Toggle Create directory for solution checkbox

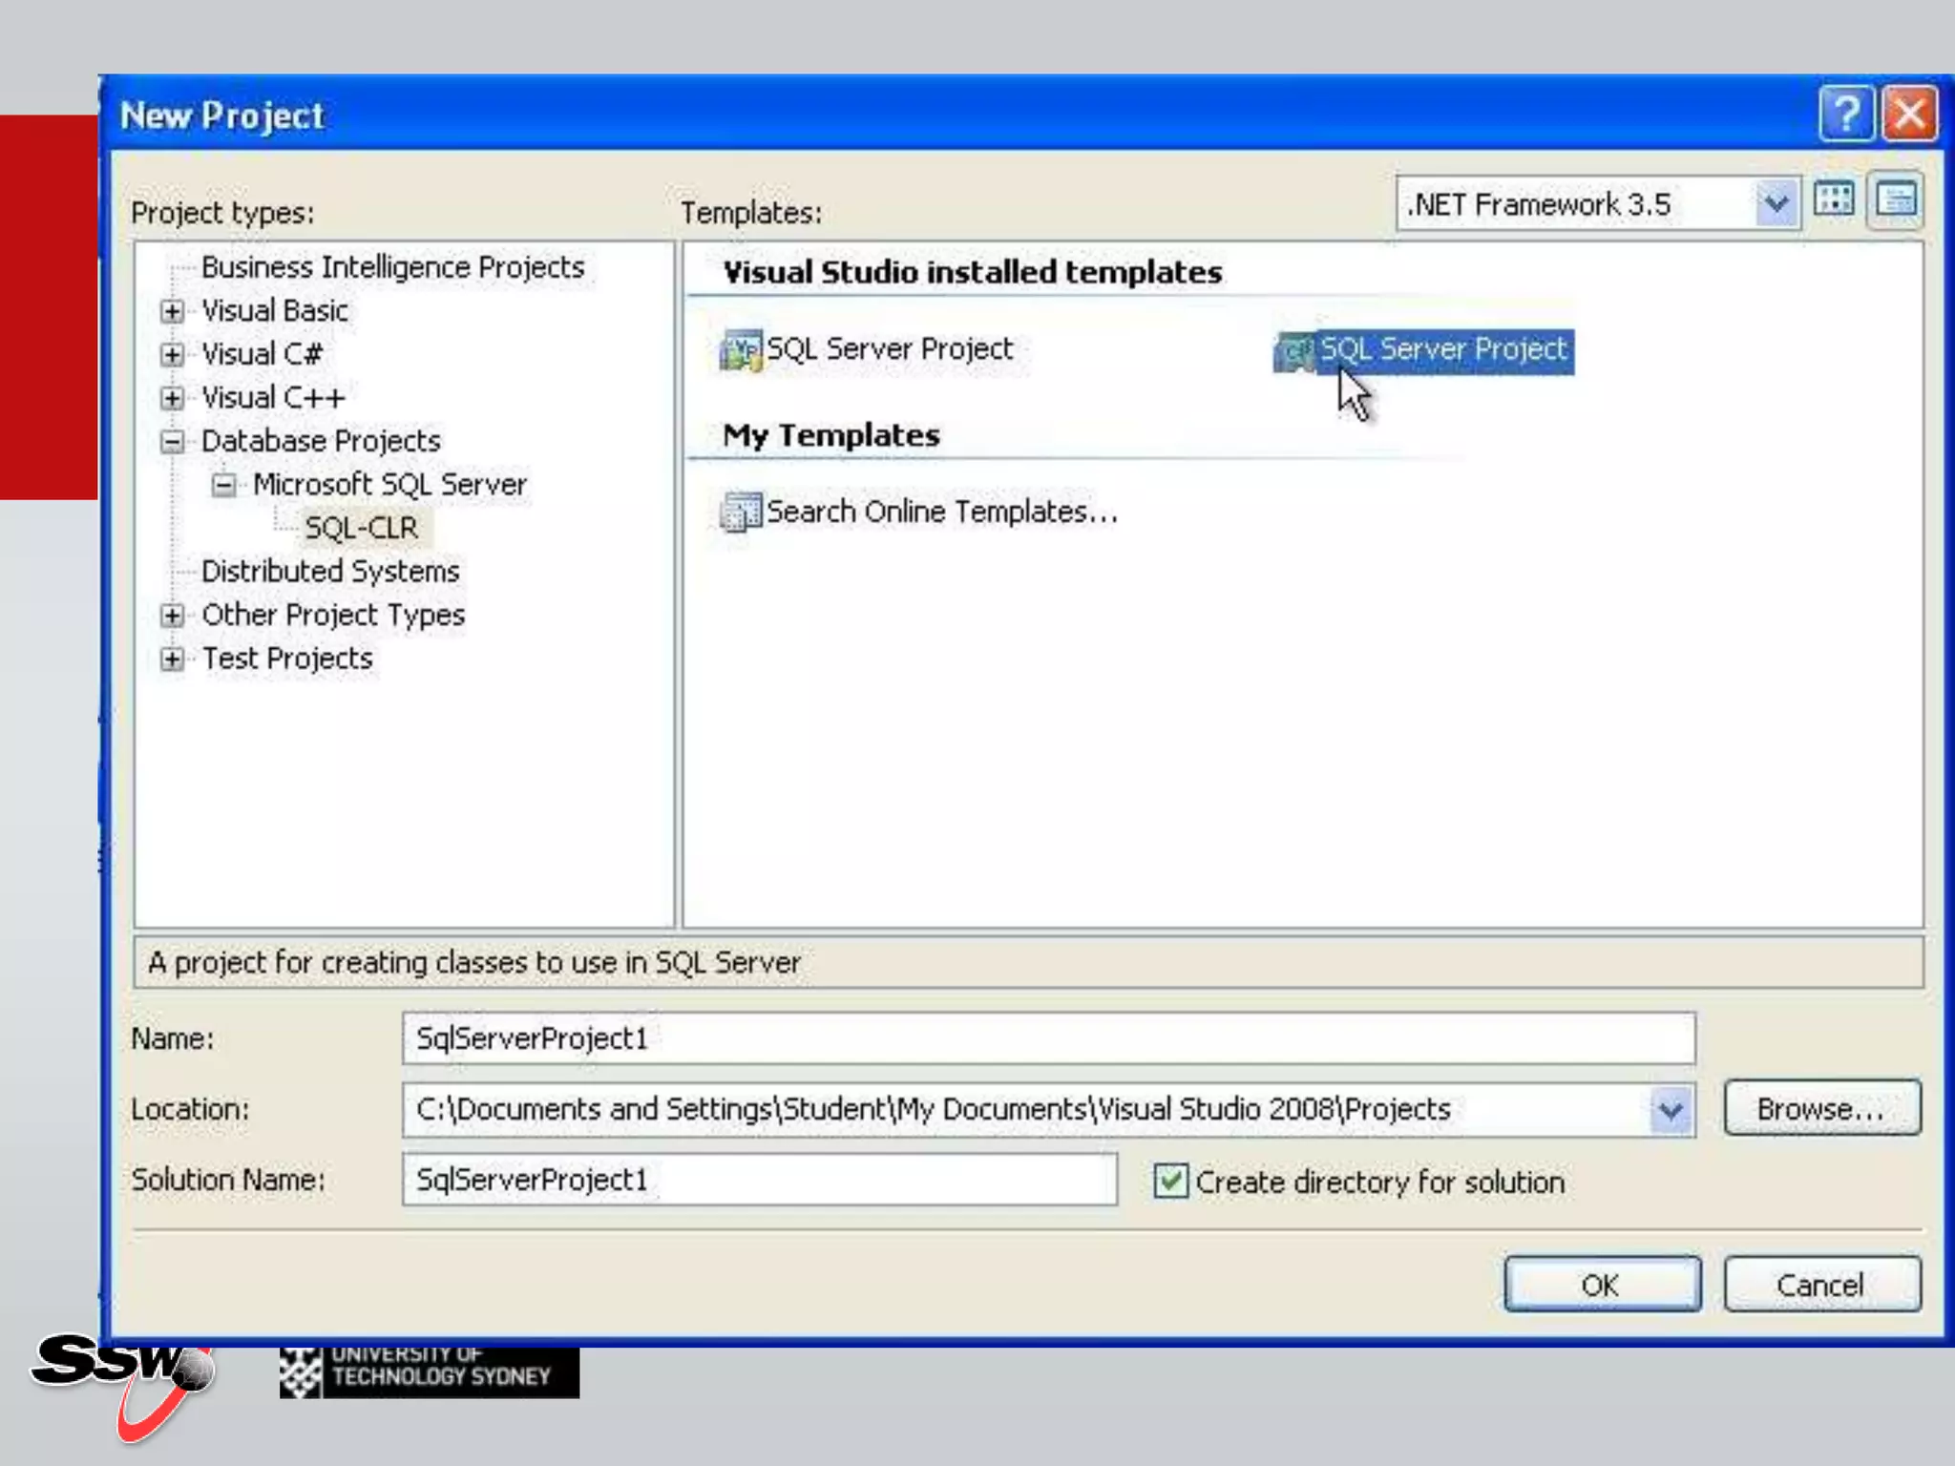point(1170,1181)
